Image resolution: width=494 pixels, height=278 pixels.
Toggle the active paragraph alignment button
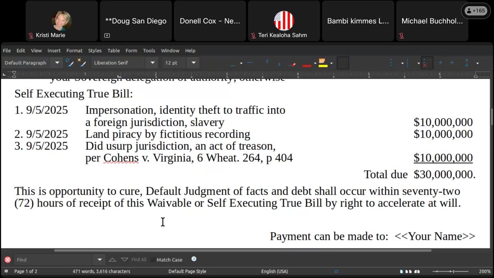(x=343, y=63)
